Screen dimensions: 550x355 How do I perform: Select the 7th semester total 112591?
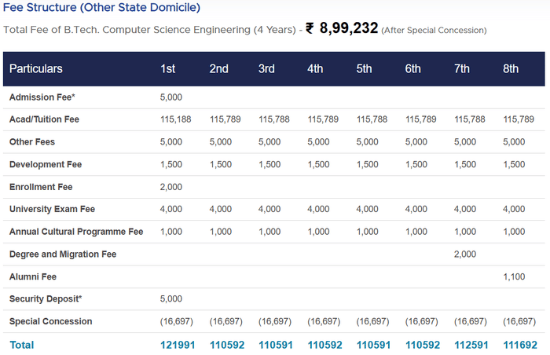click(471, 345)
